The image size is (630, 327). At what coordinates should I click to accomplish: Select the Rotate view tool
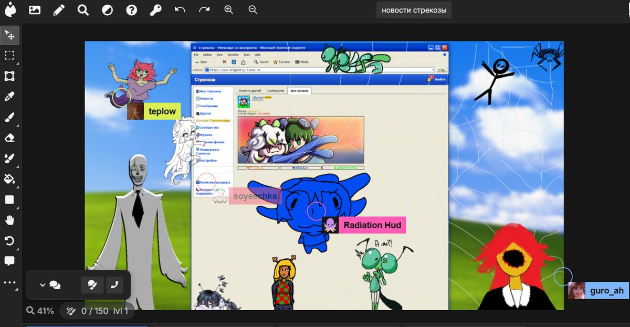pos(9,240)
